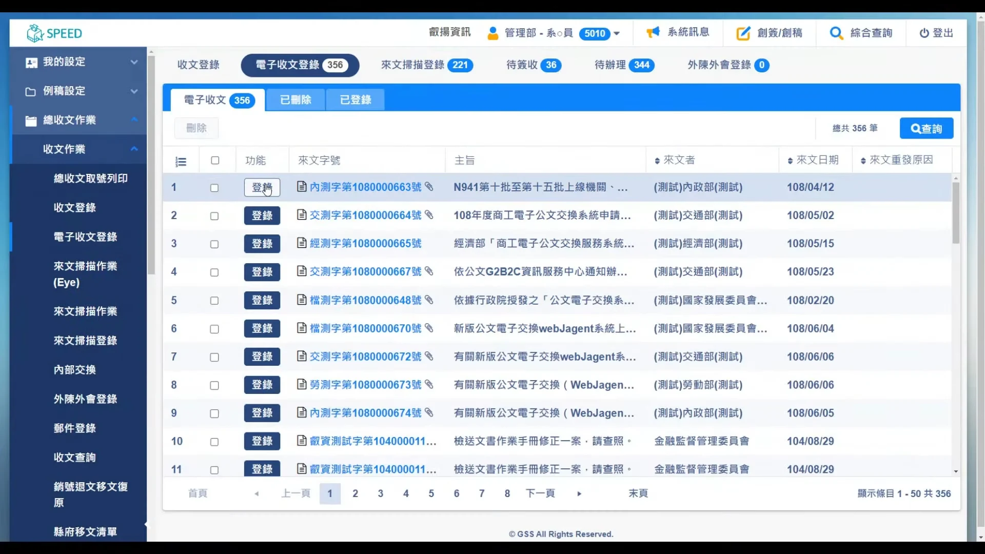
Task: Open document icon for 經測字第1080000665號
Action: [302, 243]
